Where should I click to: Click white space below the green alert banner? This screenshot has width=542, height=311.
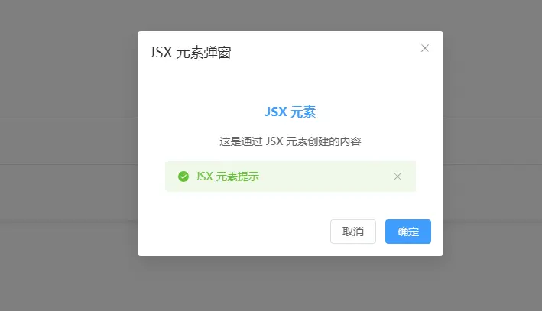pos(290,205)
